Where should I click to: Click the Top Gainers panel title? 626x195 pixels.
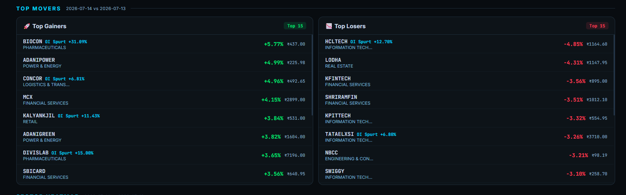tap(49, 26)
